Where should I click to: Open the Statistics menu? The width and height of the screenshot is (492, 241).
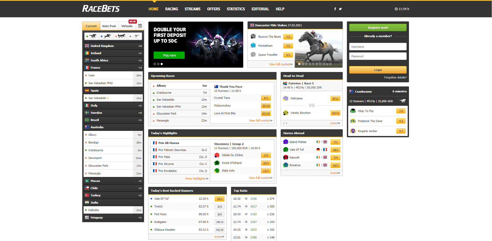tap(236, 9)
